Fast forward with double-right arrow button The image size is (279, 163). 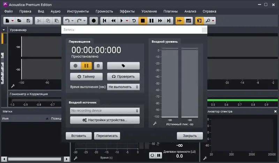tap(160, 21)
